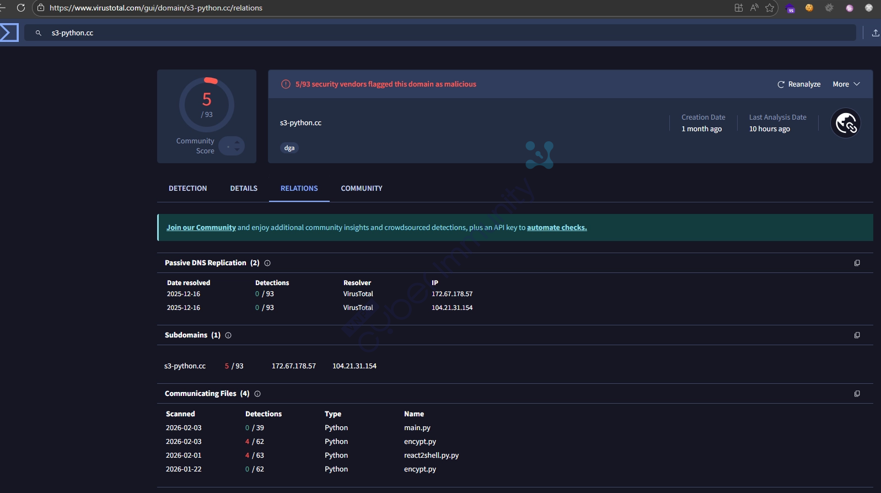Click the s3-python.cc search field

coord(441,33)
